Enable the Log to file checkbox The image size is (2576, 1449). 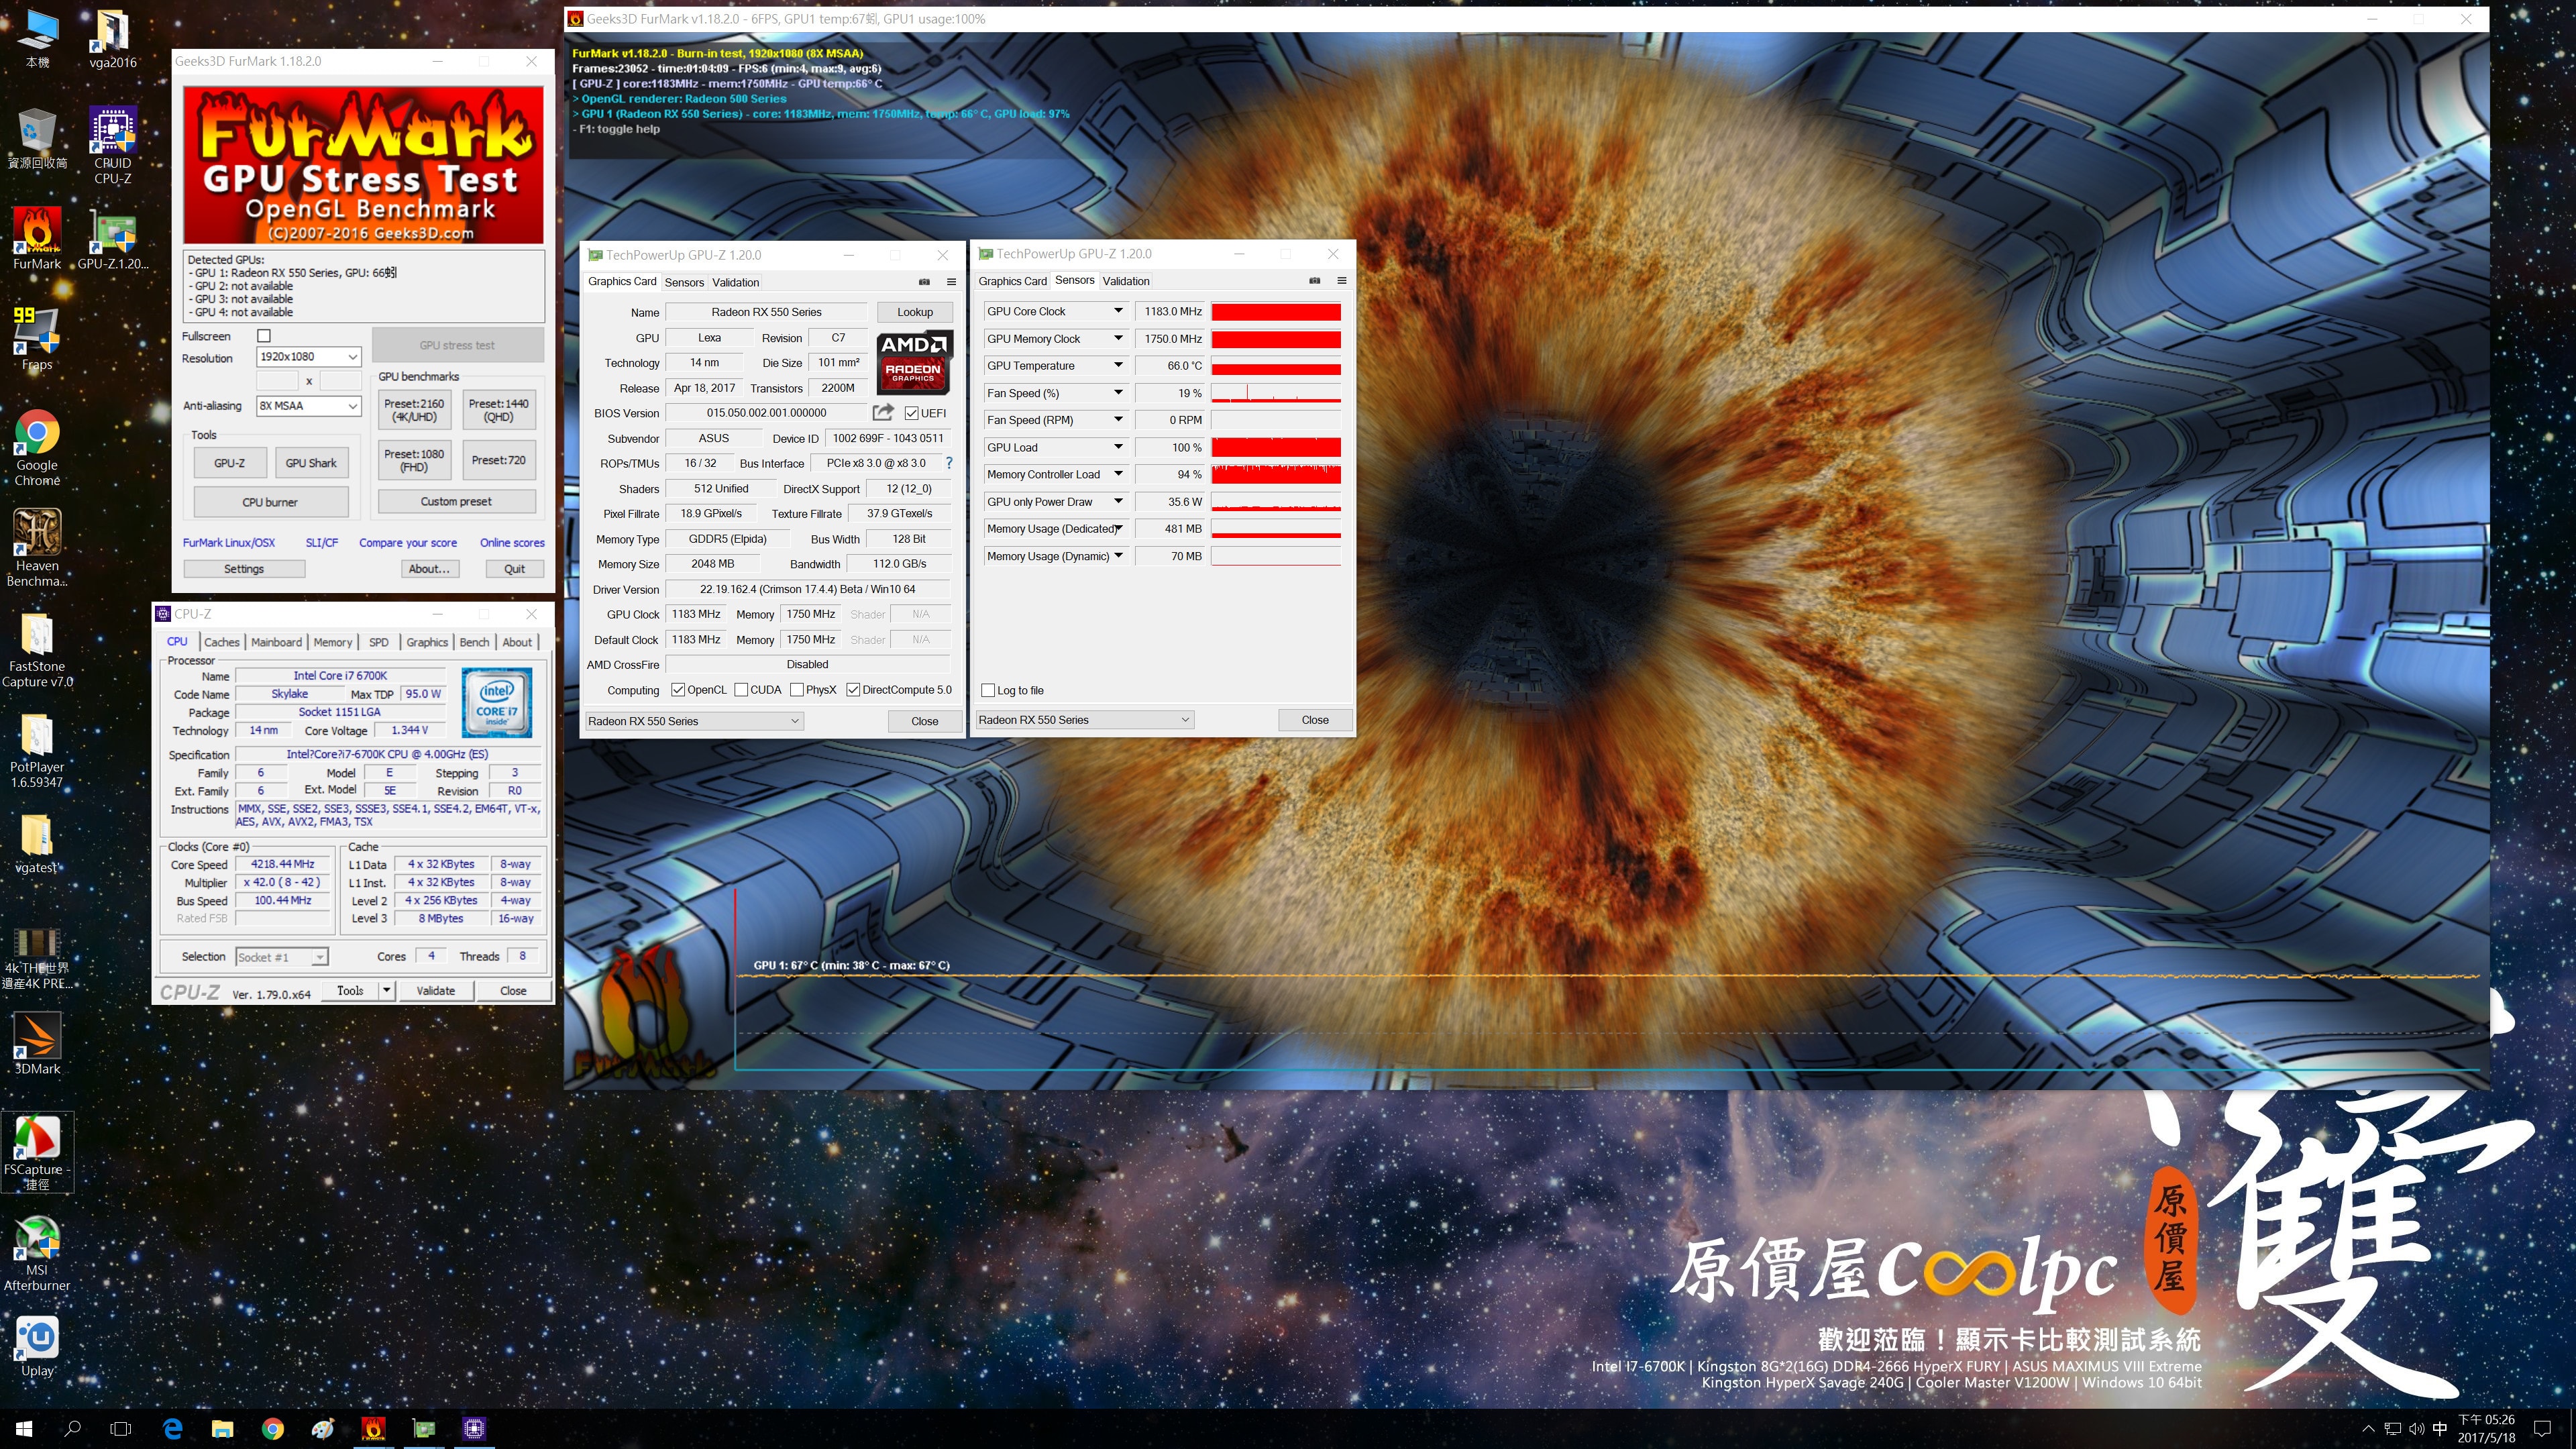tap(988, 691)
